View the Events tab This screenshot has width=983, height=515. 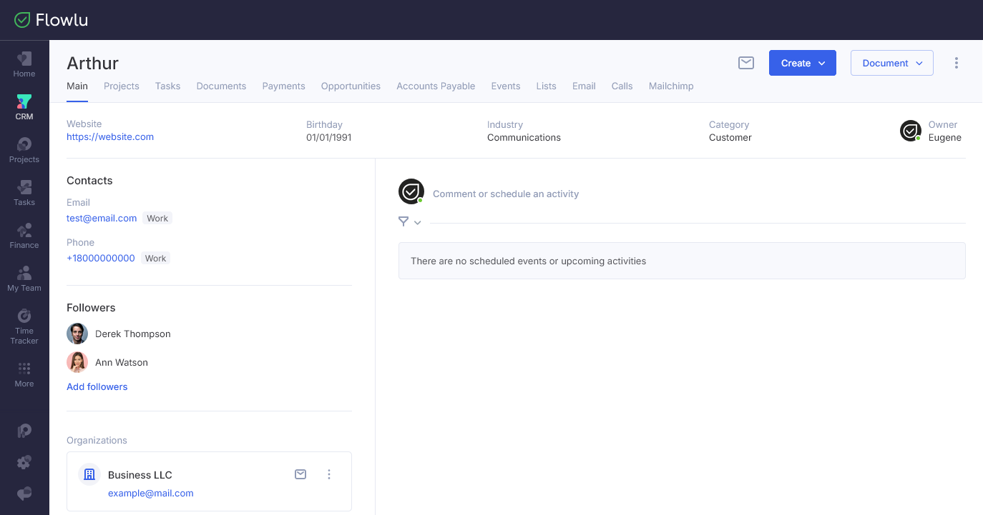point(506,86)
